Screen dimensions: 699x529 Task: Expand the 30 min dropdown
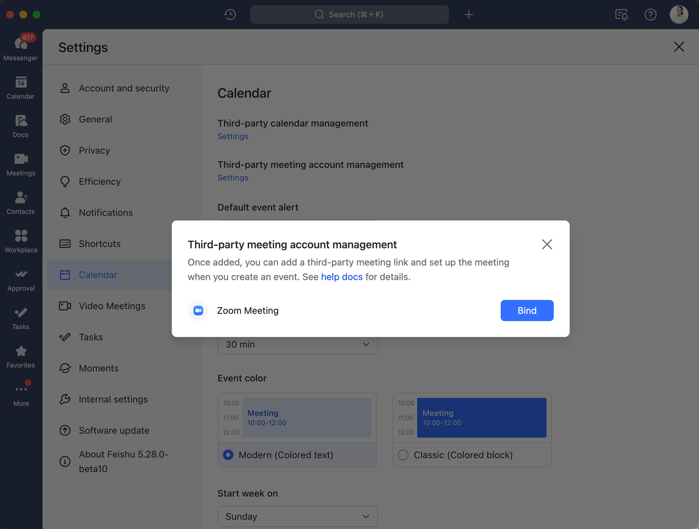click(297, 344)
